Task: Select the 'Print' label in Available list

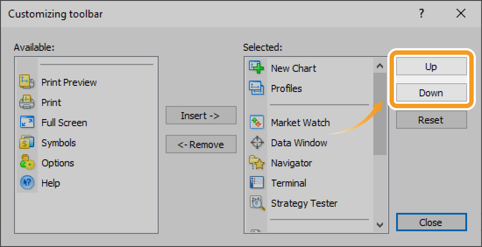Action: 51,102
